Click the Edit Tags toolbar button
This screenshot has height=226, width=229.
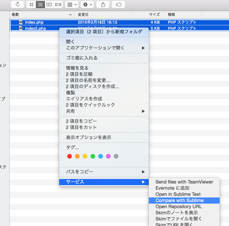118,5
